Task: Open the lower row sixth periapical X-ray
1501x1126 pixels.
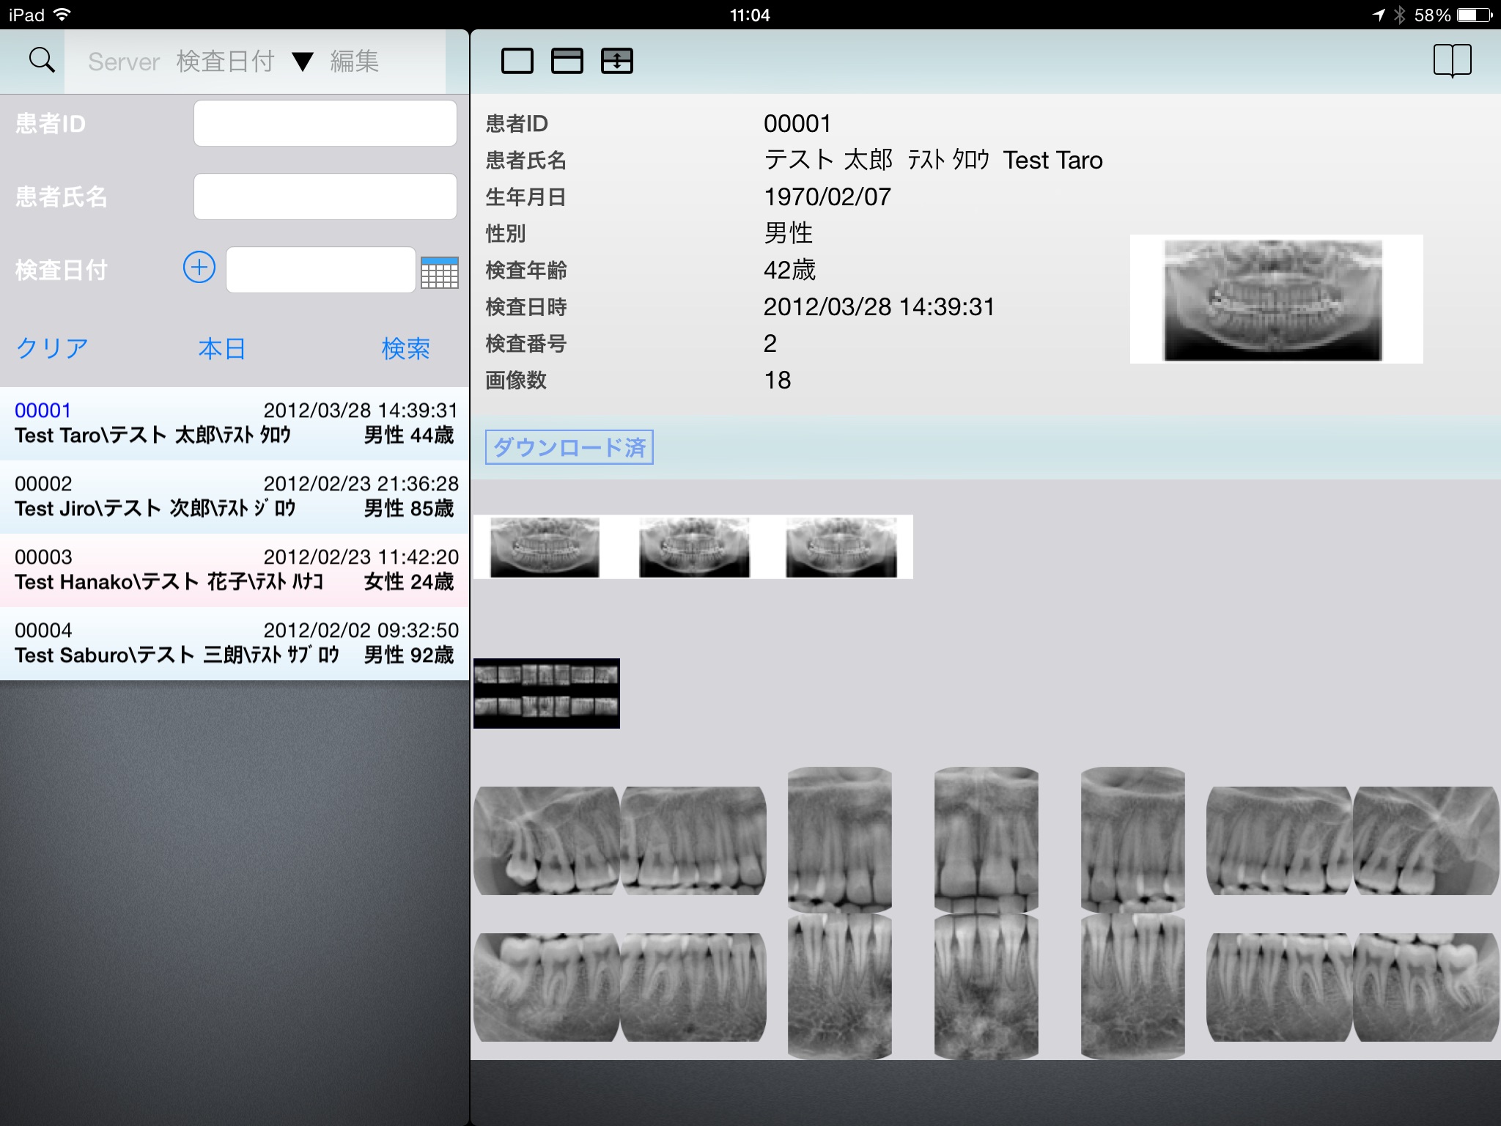Action: point(1280,987)
